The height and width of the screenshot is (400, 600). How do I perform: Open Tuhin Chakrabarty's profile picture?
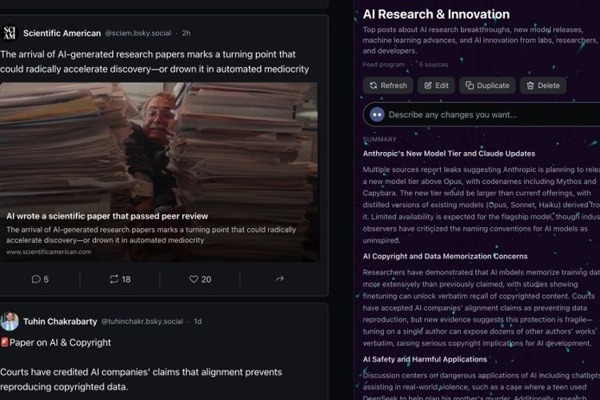pos(10,321)
